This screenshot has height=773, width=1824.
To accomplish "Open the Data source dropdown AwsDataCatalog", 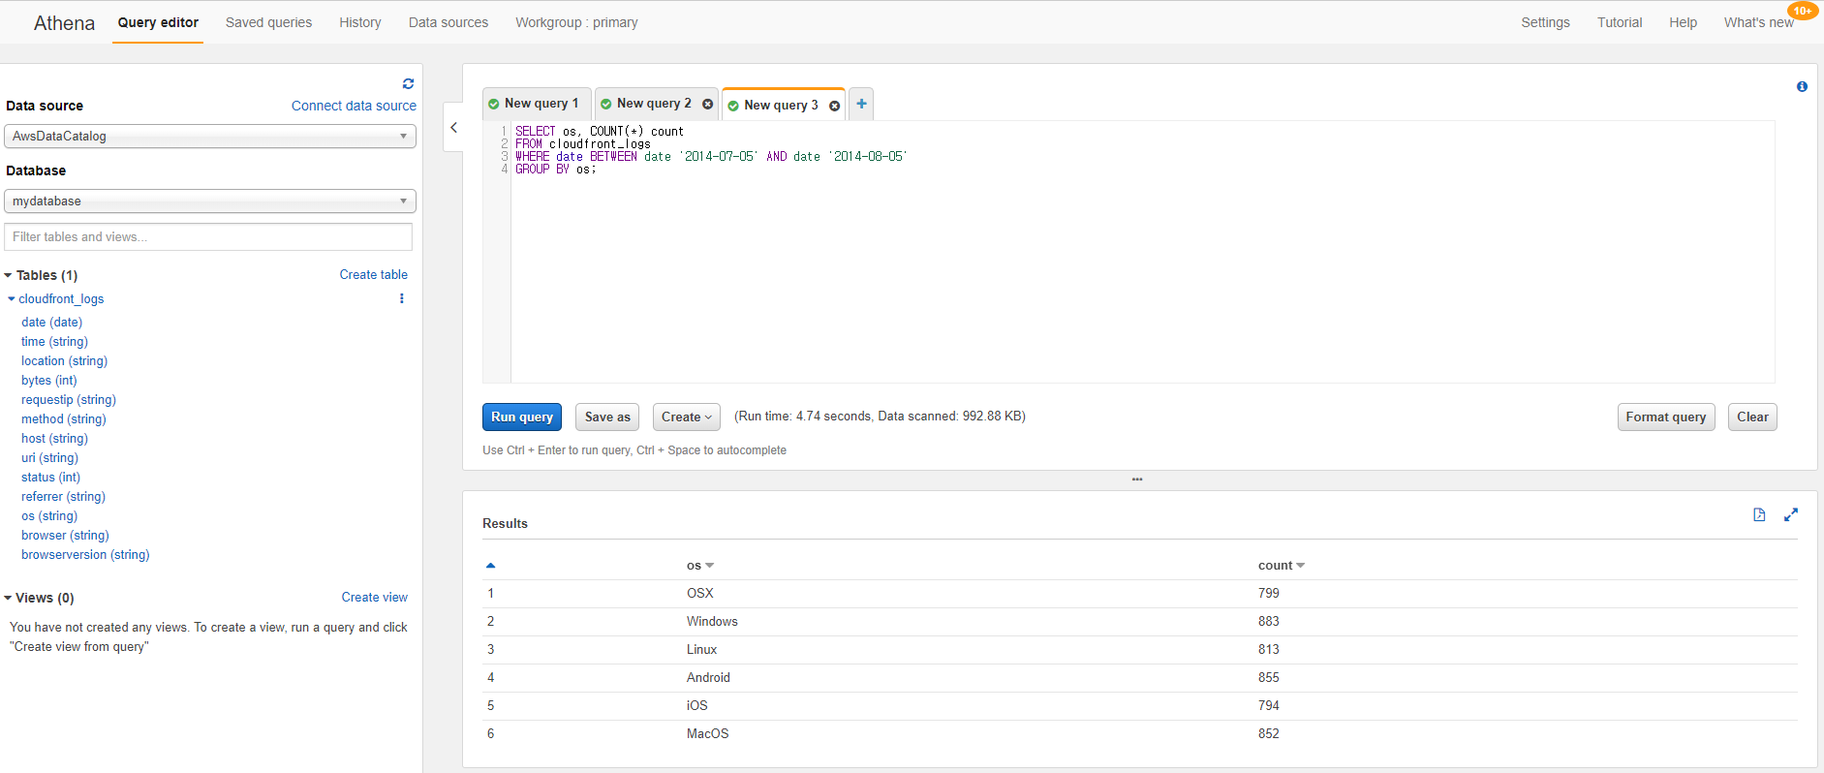I will [210, 137].
